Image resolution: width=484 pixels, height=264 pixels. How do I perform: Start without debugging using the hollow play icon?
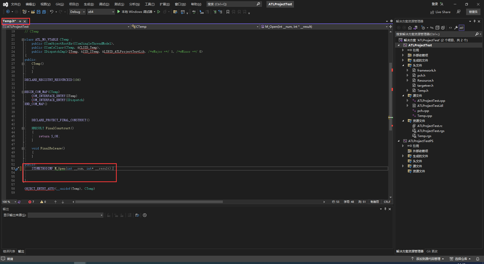coord(159,12)
